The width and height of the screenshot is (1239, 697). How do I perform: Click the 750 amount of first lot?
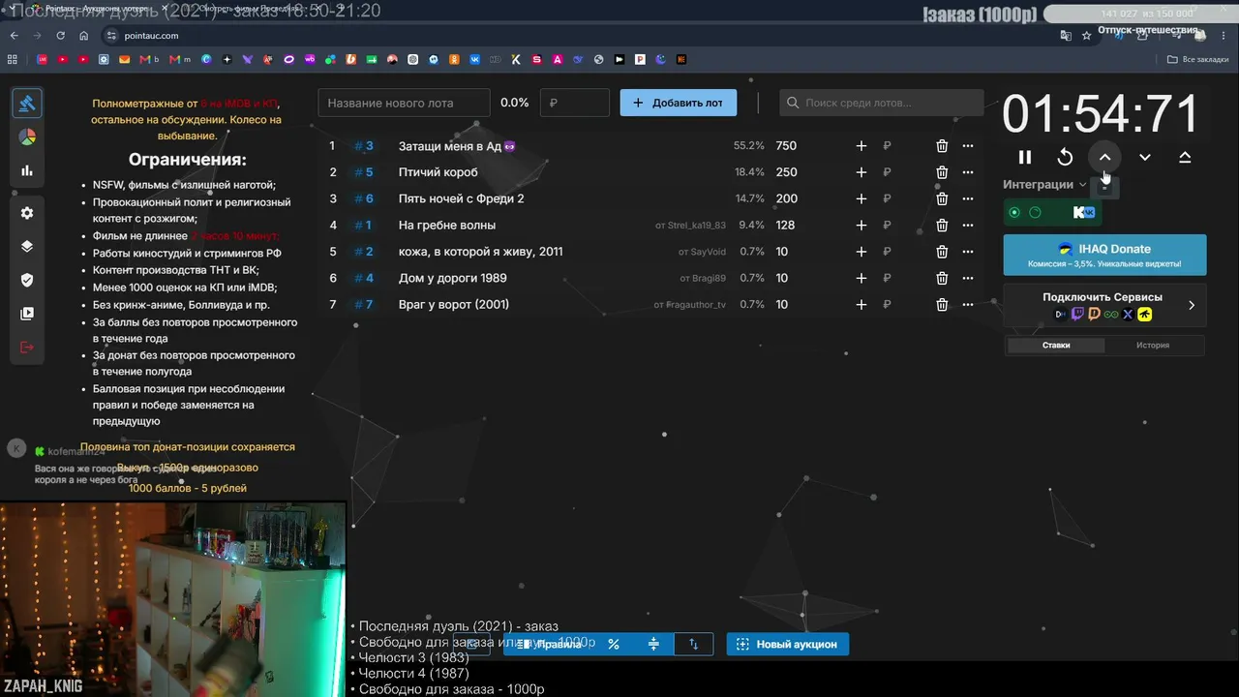click(x=786, y=146)
